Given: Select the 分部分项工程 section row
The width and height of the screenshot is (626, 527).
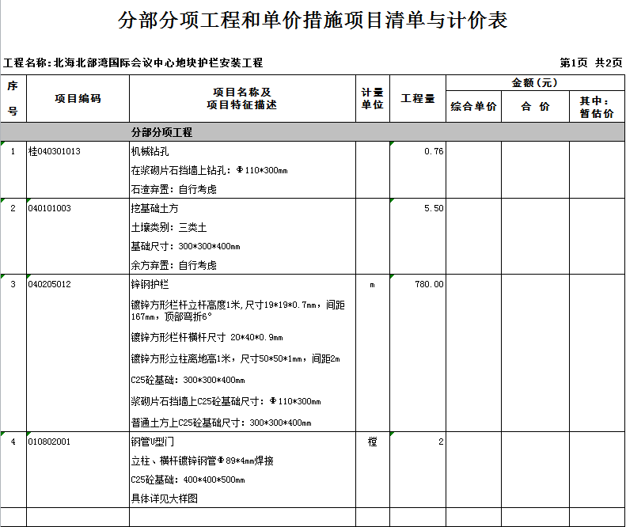Looking at the screenshot, I should coord(161,132).
